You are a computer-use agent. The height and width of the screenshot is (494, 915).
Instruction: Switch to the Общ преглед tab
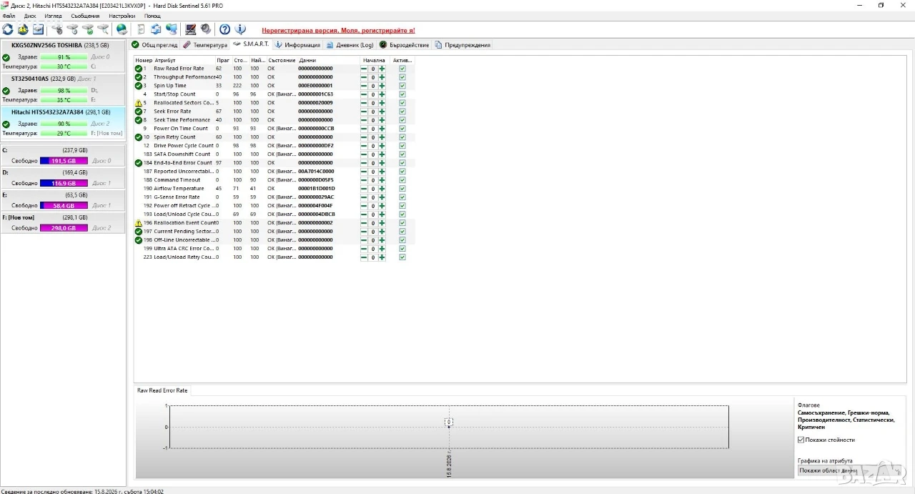[154, 45]
